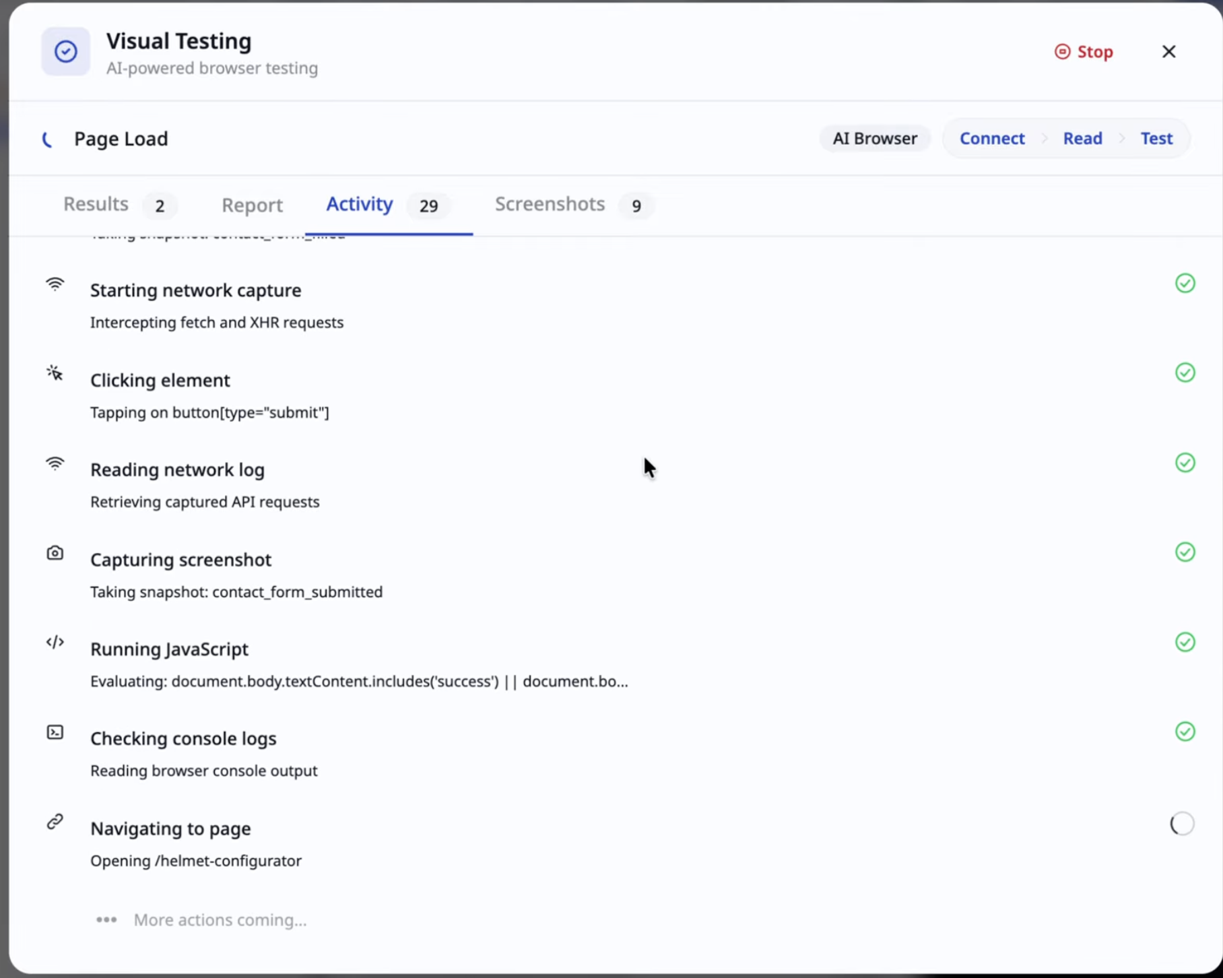1223x978 pixels.
Task: Select the 'Navigating to page' activity title
Action: (x=170, y=828)
